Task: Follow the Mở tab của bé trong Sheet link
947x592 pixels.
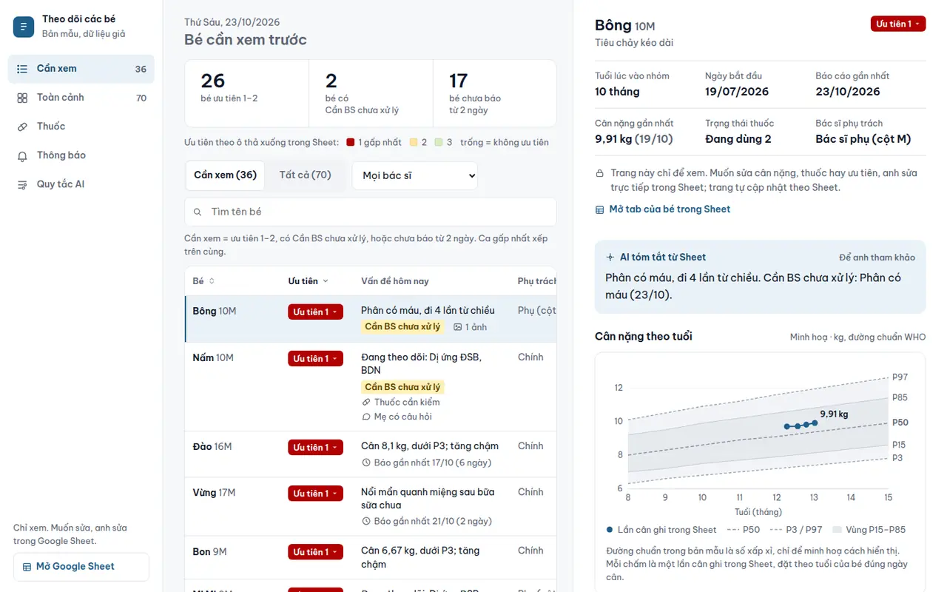Action: (x=663, y=209)
